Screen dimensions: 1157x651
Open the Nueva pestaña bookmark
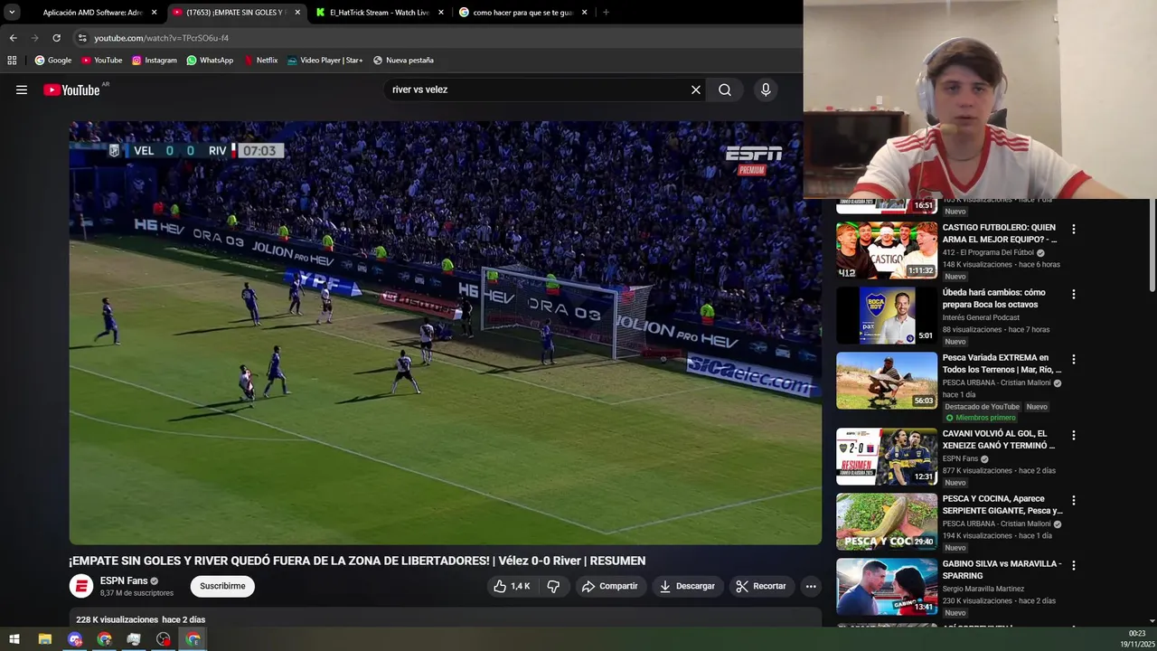pos(403,61)
